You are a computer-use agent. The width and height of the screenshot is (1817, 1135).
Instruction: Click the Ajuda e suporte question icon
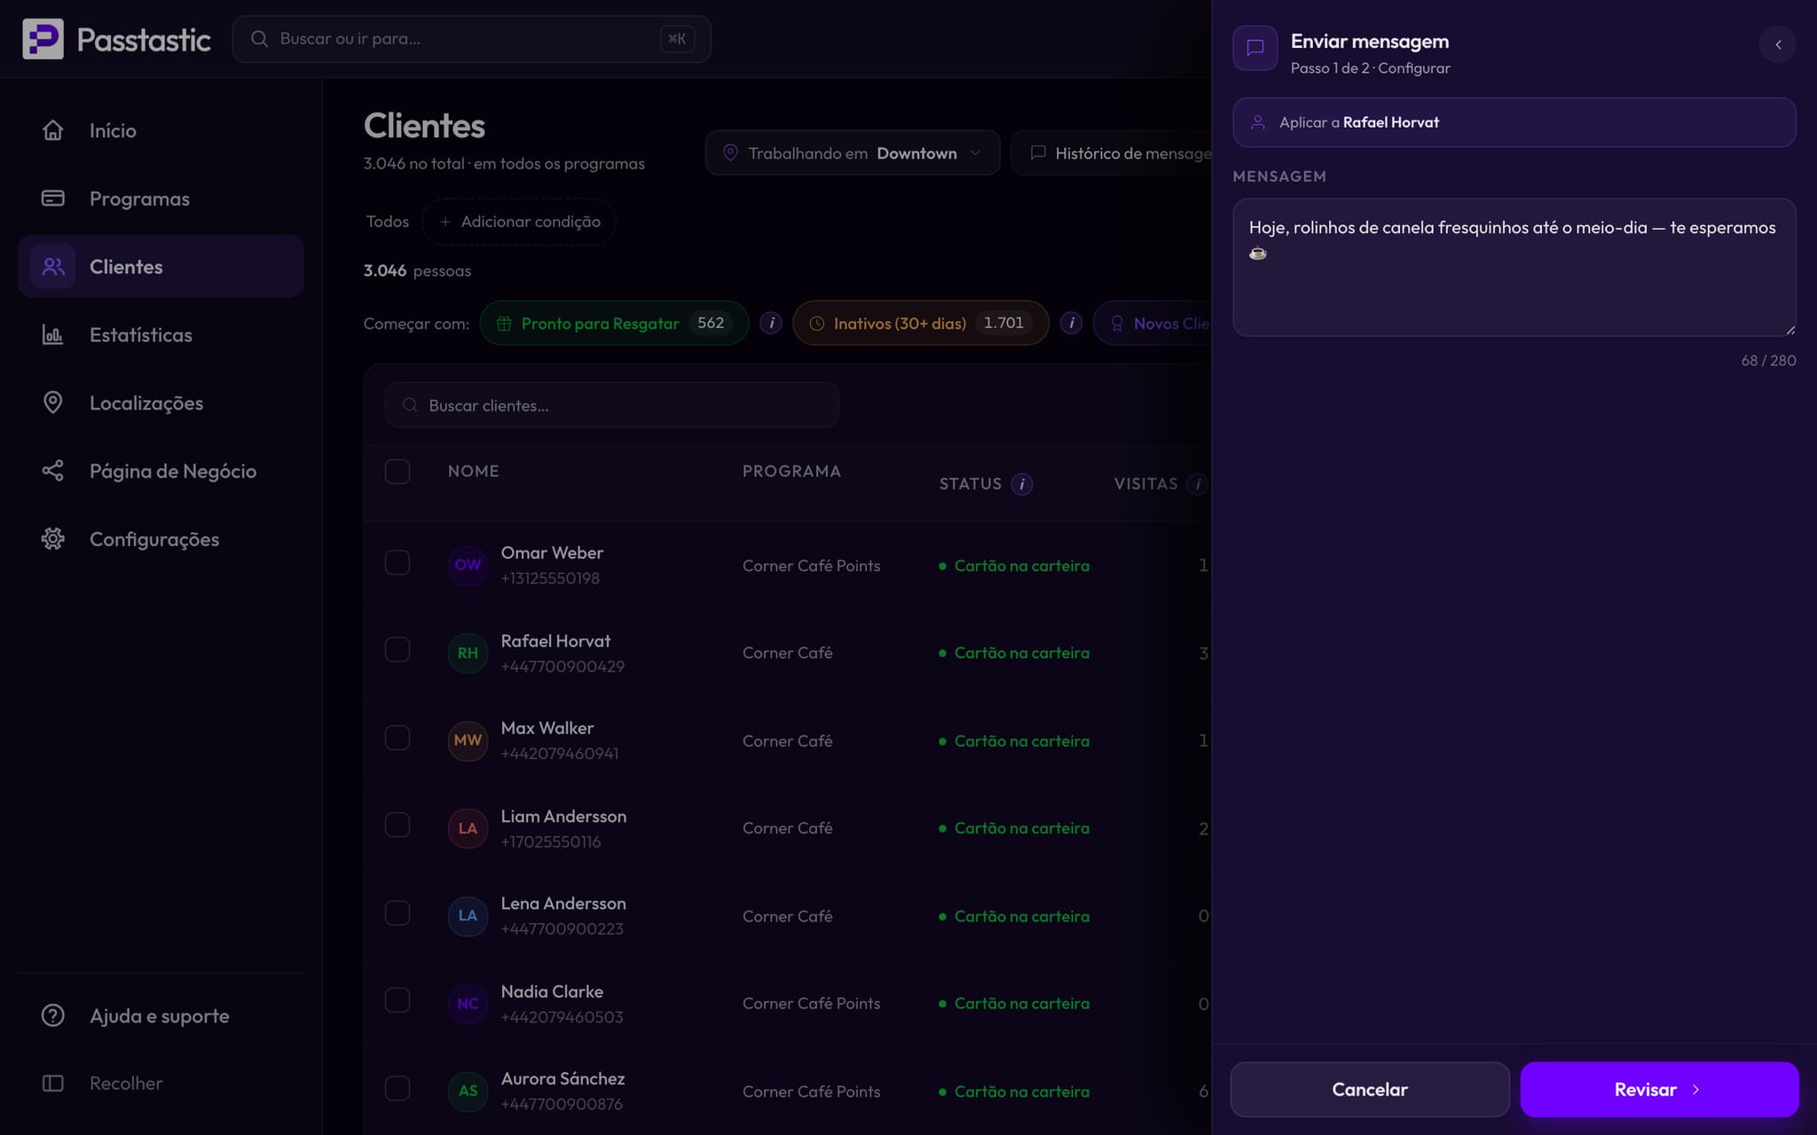[53, 1015]
